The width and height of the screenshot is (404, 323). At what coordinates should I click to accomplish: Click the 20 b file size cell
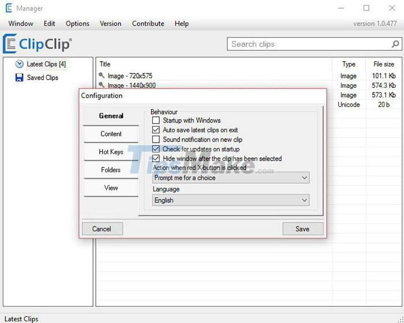(384, 105)
